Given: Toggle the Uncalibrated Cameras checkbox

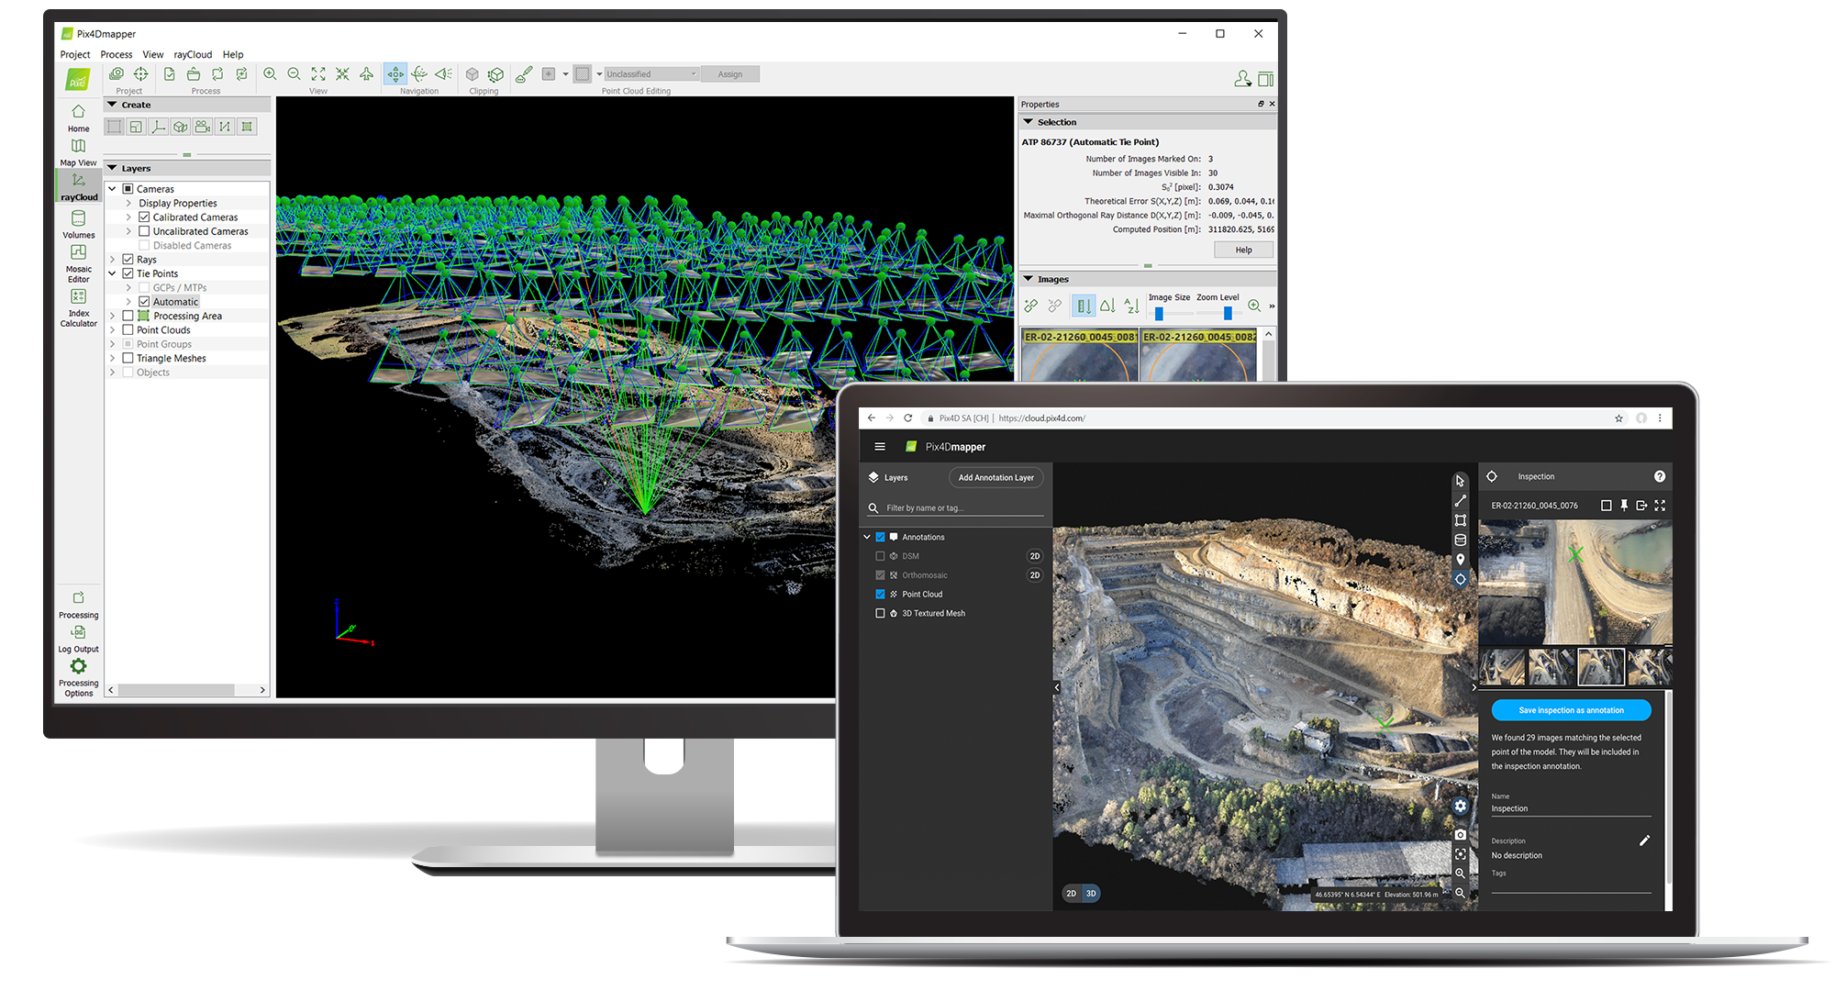Looking at the screenshot, I should (x=144, y=231).
